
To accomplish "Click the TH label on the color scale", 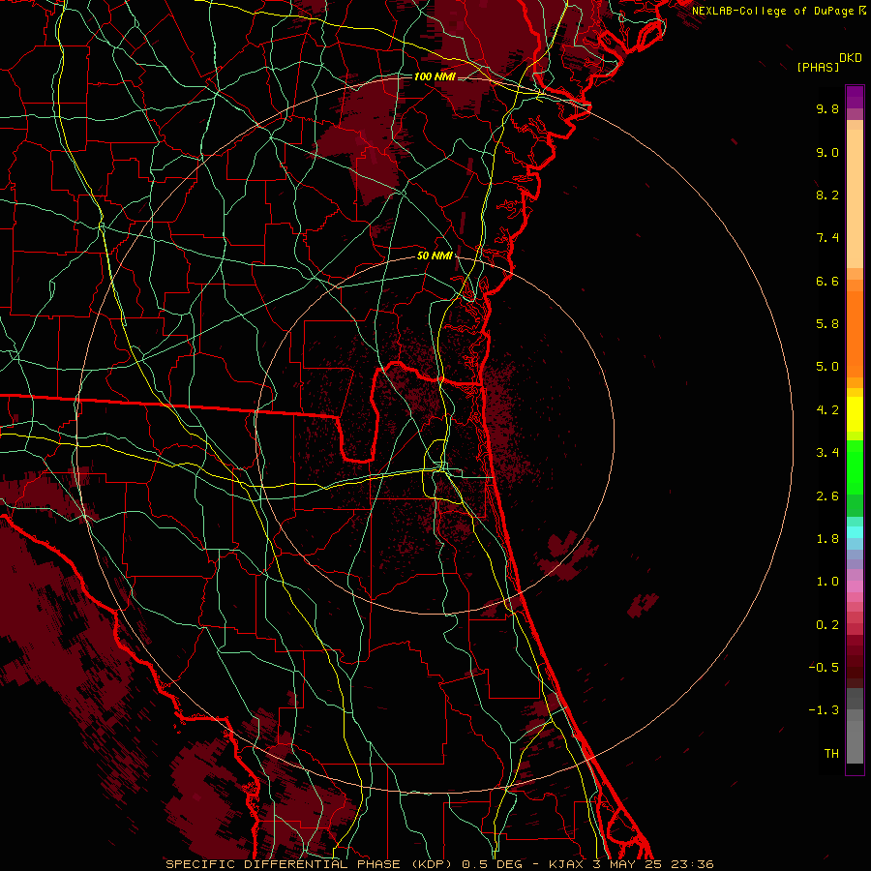I will [831, 754].
